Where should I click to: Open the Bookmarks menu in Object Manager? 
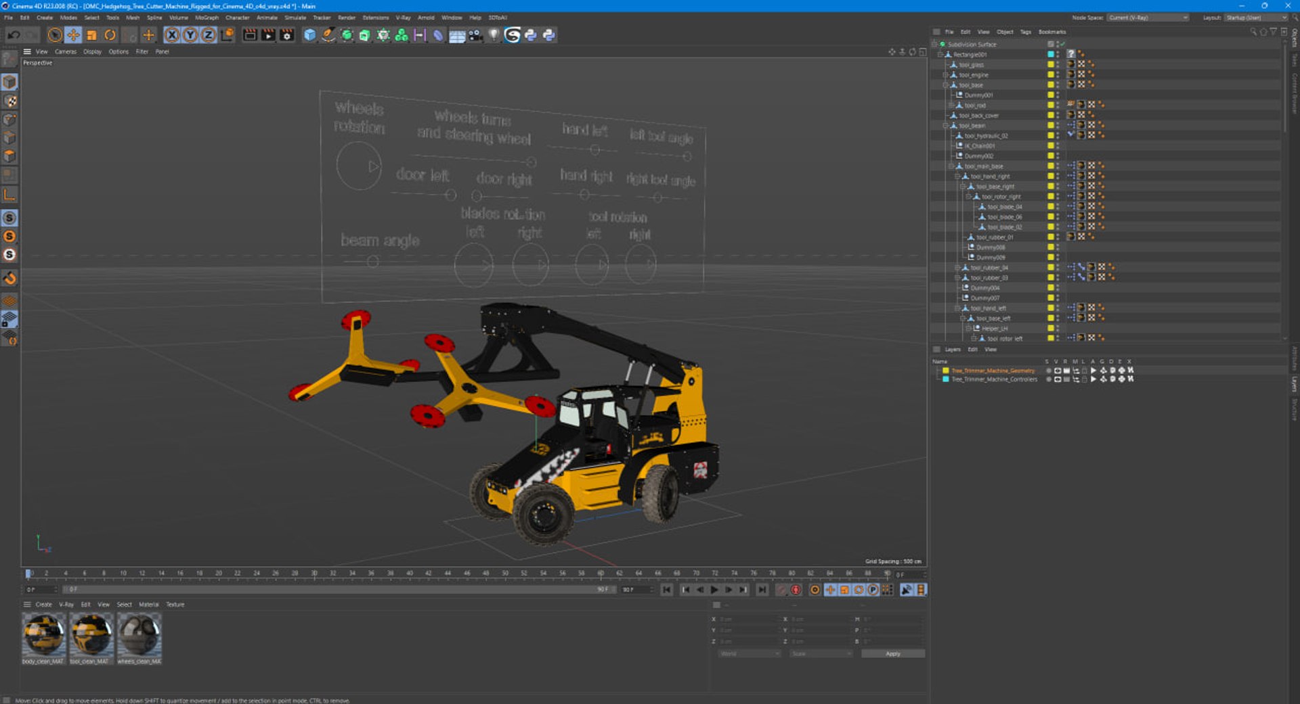[1052, 32]
